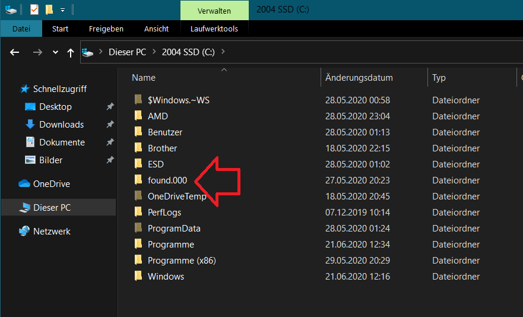Switch to the Start ribbon tab

click(60, 28)
